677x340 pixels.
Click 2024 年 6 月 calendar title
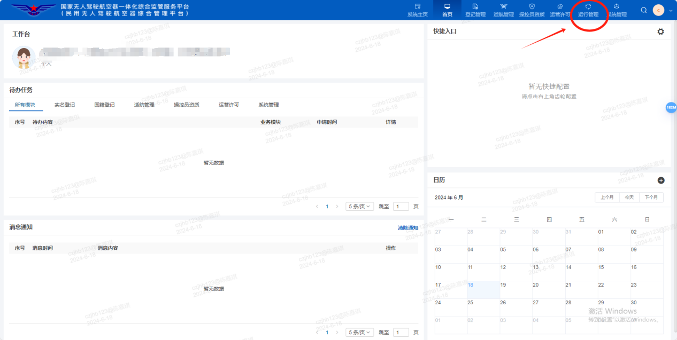tap(449, 197)
